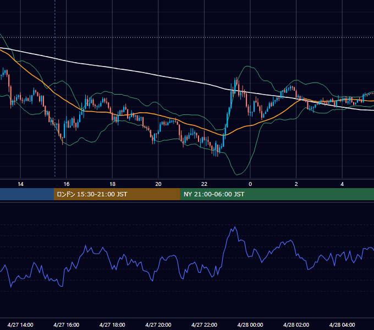Click the 4/27 18:00 date label
Viewport: 374px width, 330px height.
click(x=112, y=324)
